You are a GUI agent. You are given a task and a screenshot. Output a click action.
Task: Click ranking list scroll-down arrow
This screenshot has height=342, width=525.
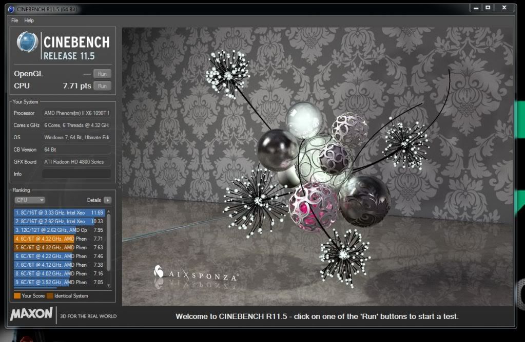point(108,285)
